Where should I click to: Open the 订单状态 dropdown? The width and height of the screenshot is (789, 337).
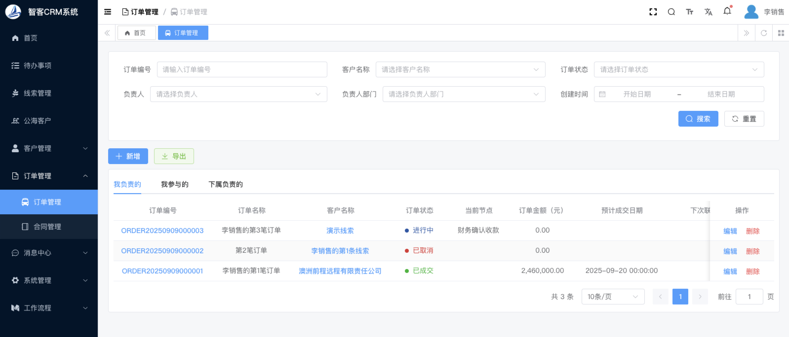pyautogui.click(x=678, y=69)
